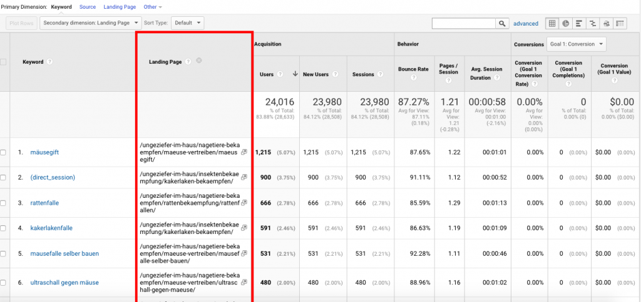This screenshot has width=641, height=302.
Task: Open help icon next to New Users
Action: [335, 75]
